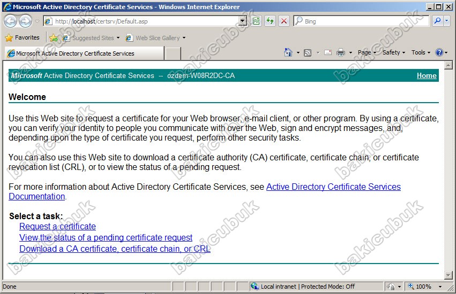Image resolution: width=456 pixels, height=294 pixels.
Task: Expand the Home icon dropdown arrow
Action: (298, 53)
